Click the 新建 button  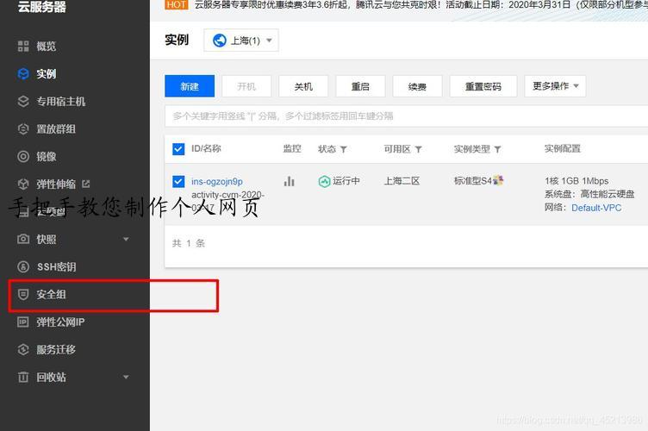pyautogui.click(x=190, y=86)
